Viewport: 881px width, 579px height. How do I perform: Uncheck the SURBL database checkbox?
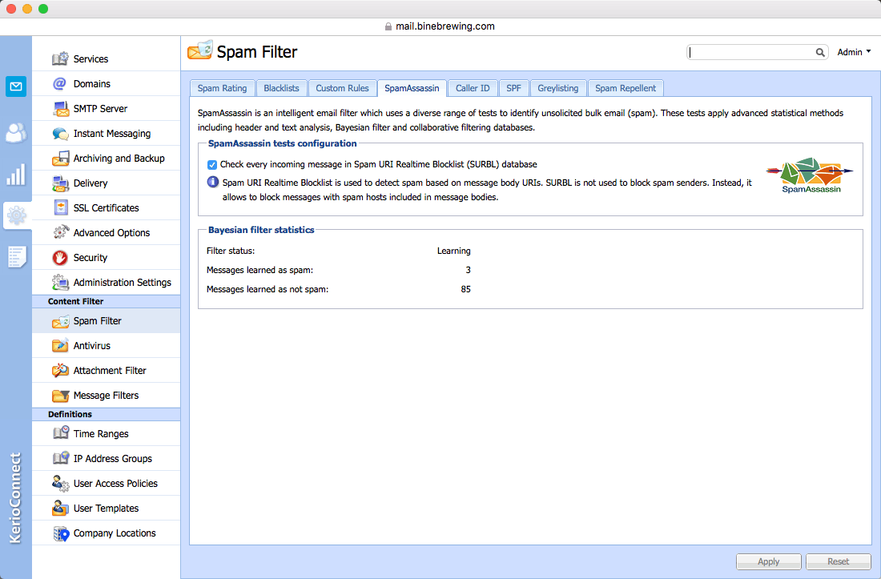[212, 164]
